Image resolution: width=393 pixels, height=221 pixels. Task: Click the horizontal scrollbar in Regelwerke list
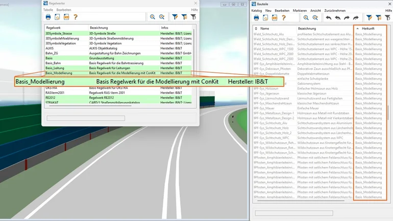tap(90, 106)
